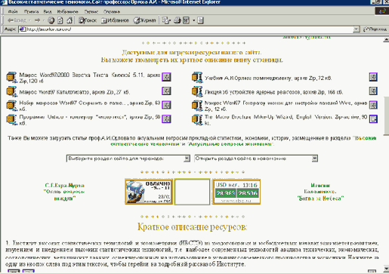The width and height of the screenshot is (389, 274).
Task: Open the address bar dropdown arrow
Action: [356, 29]
